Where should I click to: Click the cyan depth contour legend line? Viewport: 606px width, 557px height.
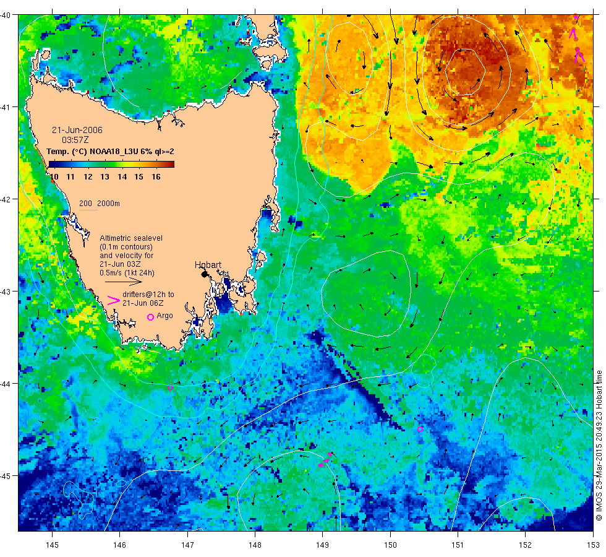88,210
